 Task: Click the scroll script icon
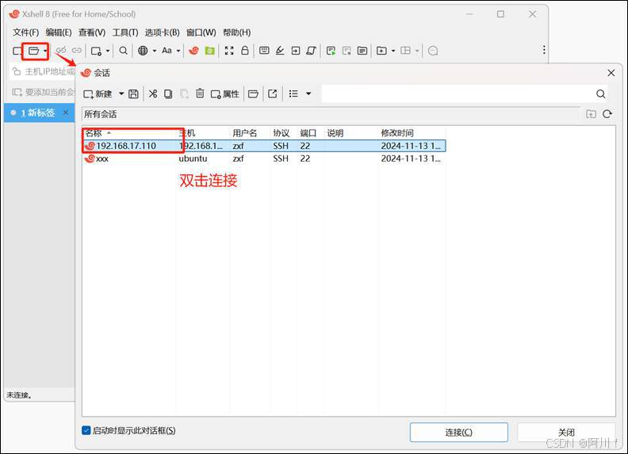point(311,51)
